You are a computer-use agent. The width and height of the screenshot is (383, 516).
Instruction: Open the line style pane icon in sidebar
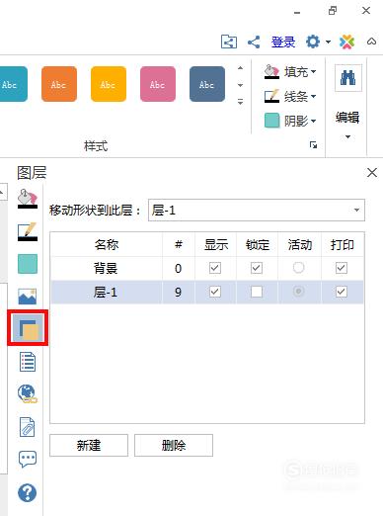point(28,231)
